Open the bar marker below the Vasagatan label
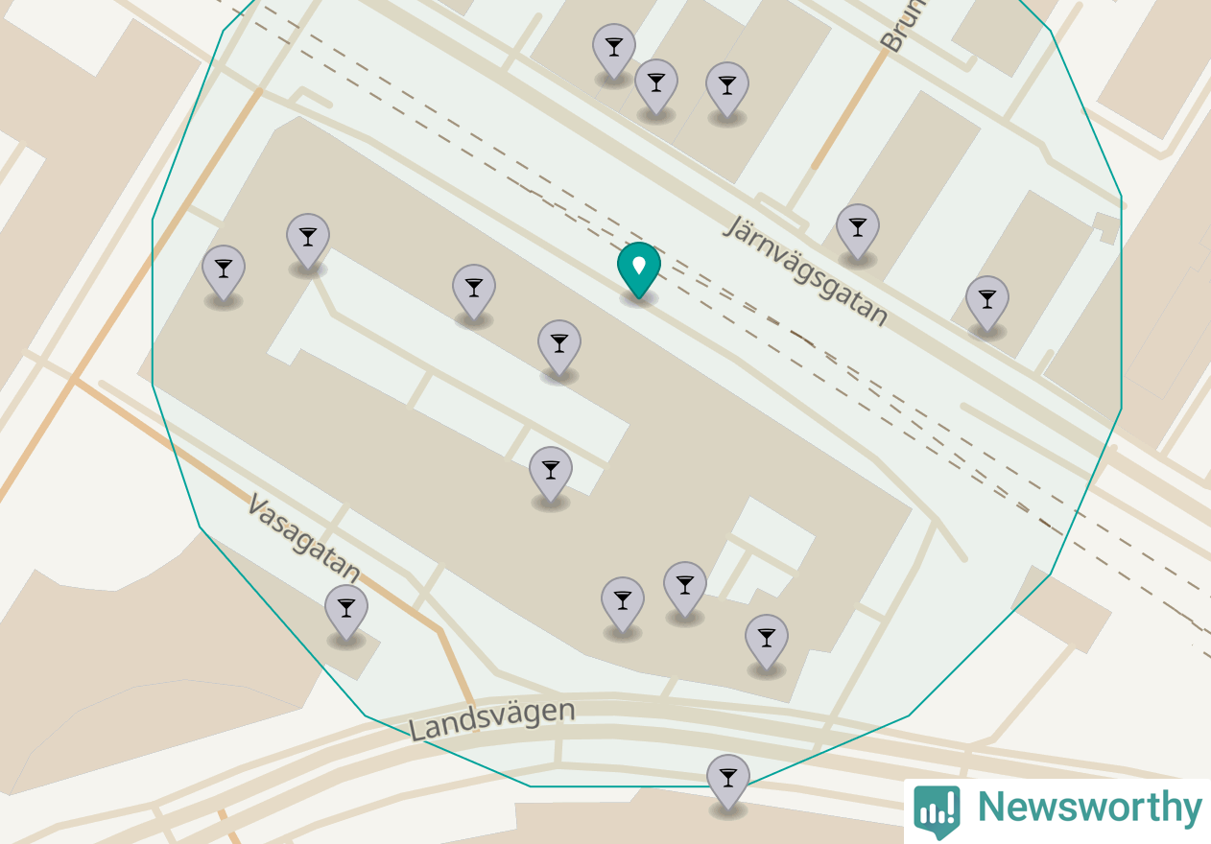The image size is (1211, 844). 346,613
